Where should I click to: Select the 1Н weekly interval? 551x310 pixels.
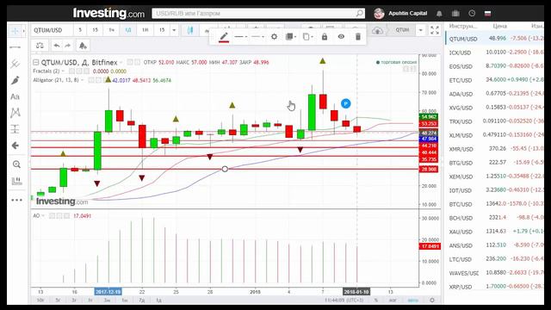(x=145, y=30)
